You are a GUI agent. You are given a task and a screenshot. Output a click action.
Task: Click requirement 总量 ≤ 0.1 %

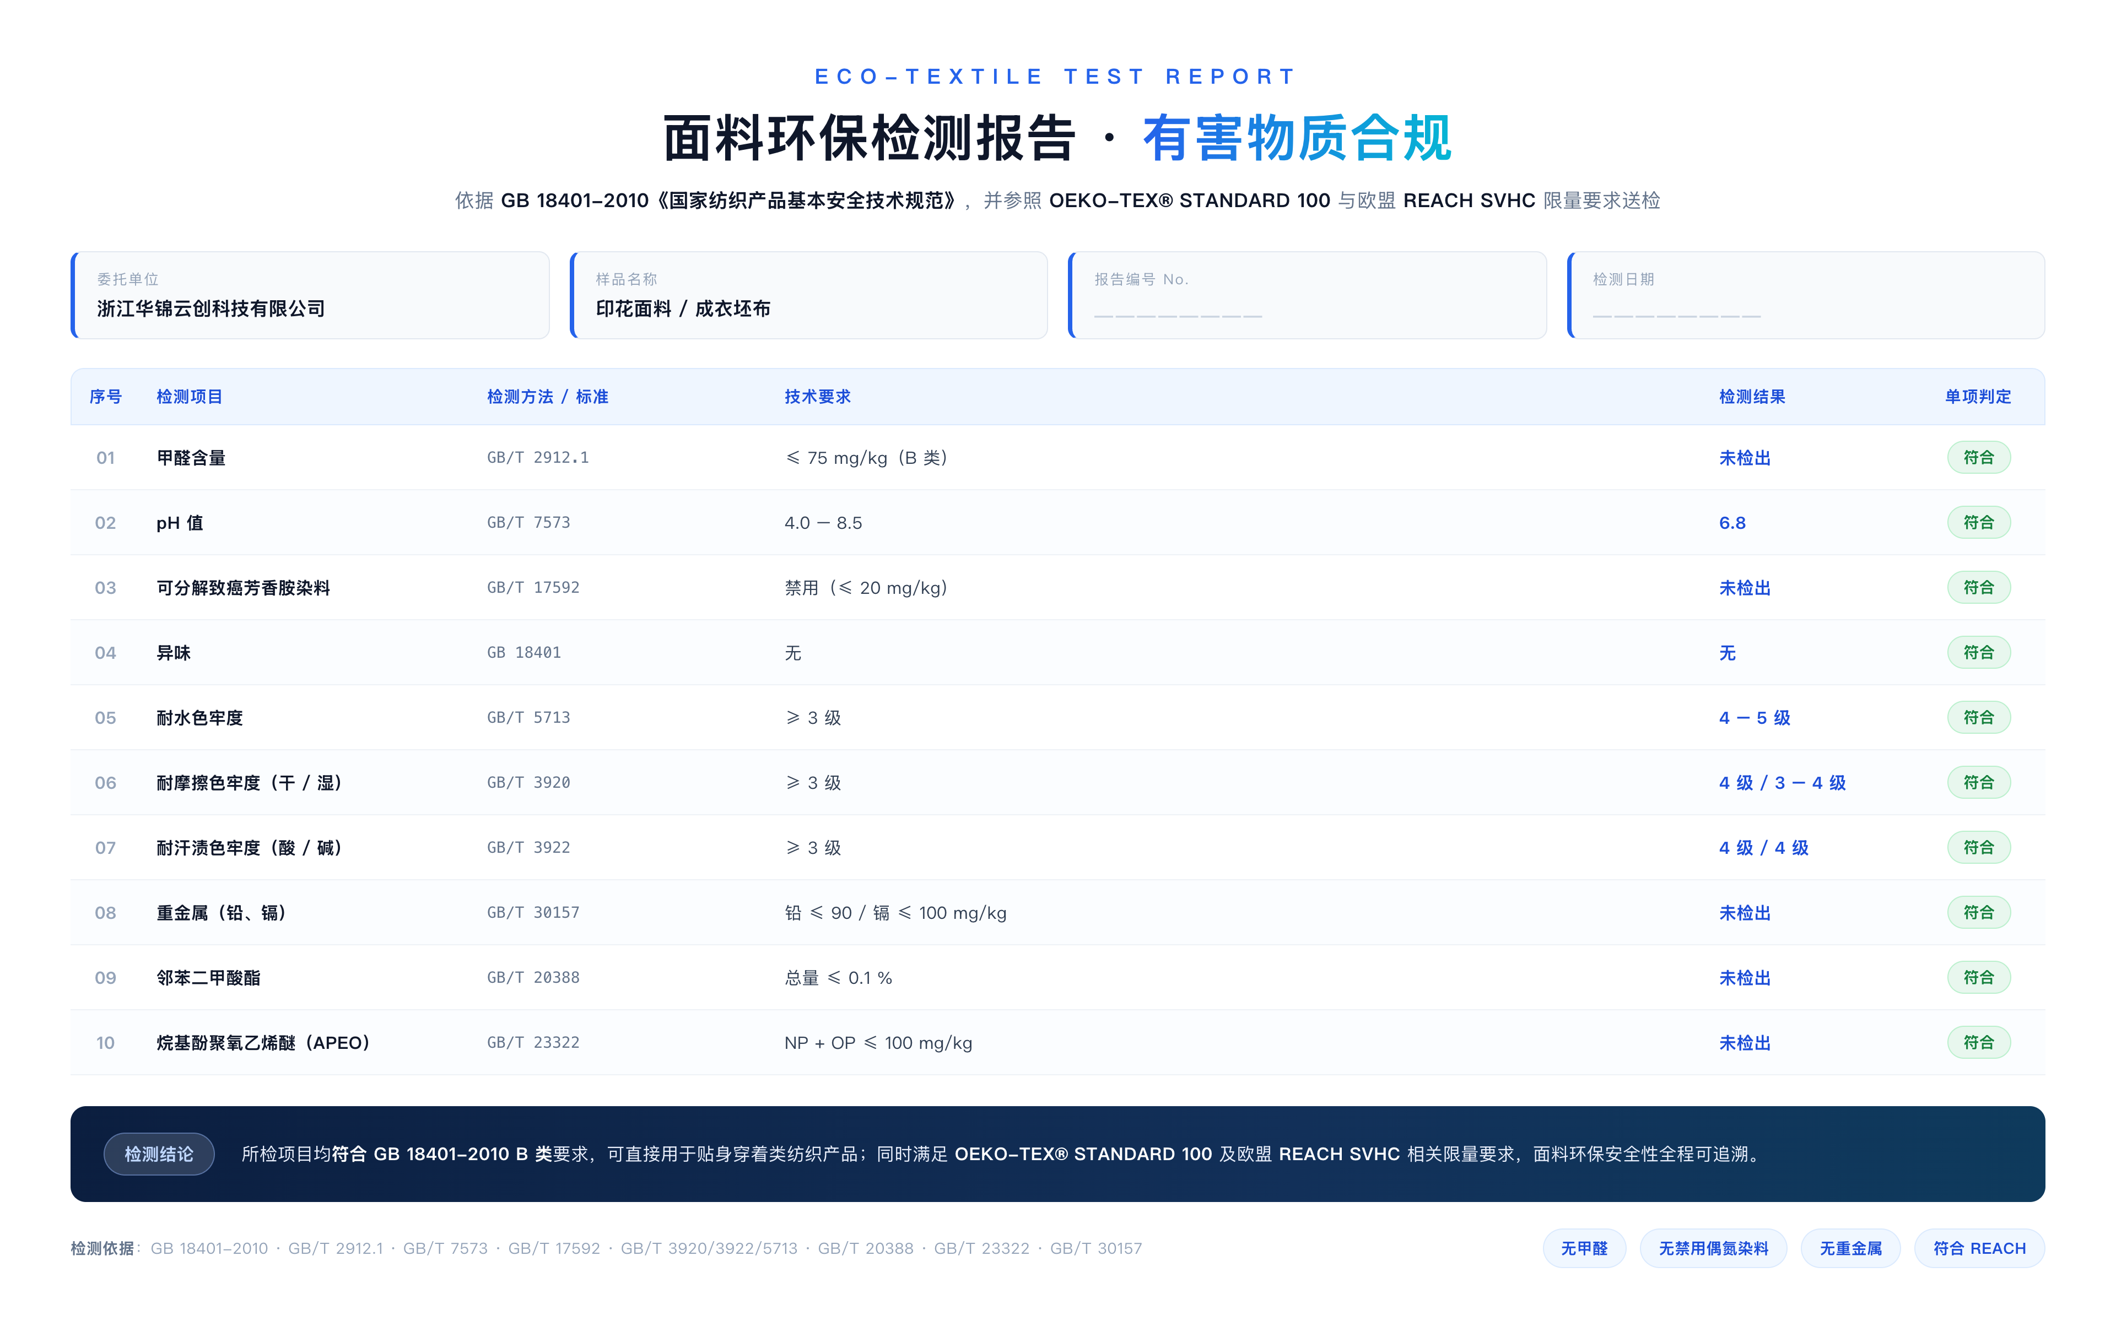click(x=838, y=978)
